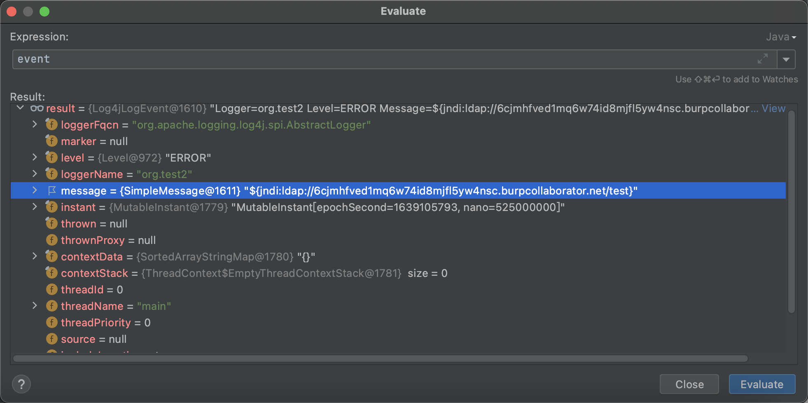Click the green window zoom button
808x403 pixels.
44,12
